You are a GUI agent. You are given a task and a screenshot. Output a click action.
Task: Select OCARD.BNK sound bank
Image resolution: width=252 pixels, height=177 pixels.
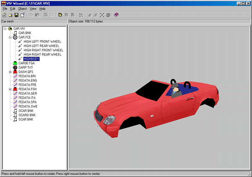(x=27, y=115)
